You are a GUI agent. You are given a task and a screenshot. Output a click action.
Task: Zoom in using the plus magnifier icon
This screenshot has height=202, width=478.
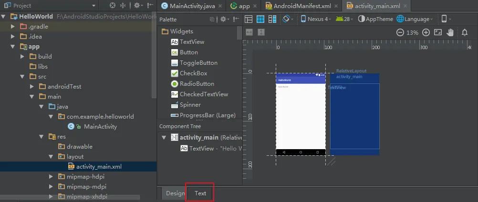(426, 32)
